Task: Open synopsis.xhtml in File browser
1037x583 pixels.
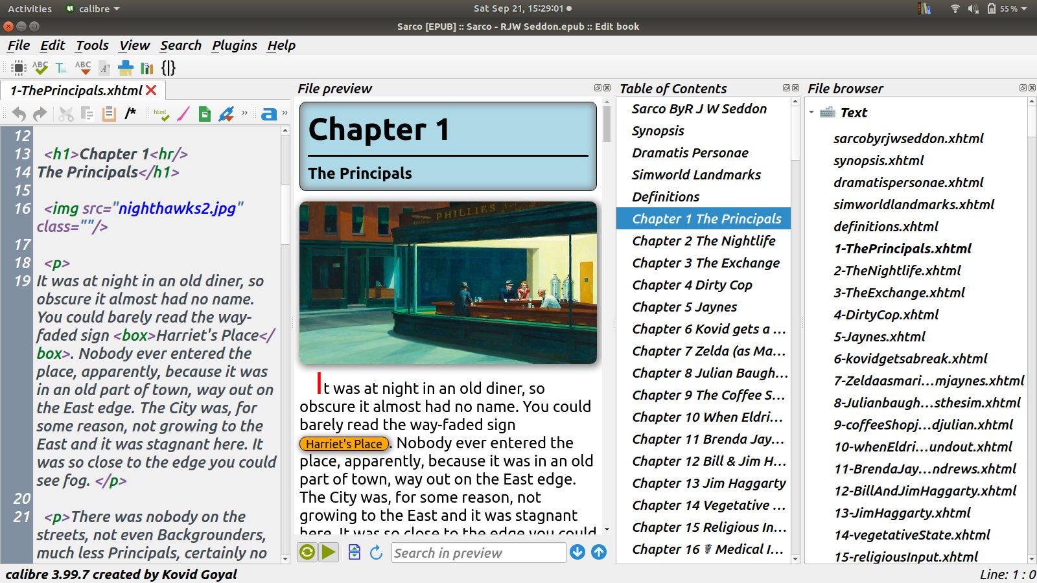Action: click(878, 161)
